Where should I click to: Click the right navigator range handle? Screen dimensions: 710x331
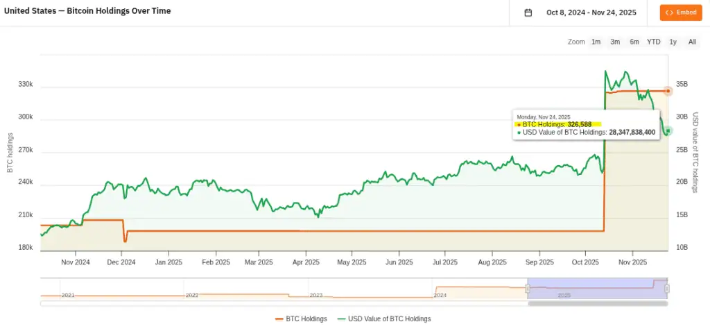tap(667, 289)
